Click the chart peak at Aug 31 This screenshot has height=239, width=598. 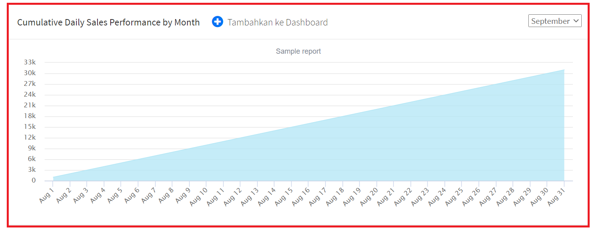(x=564, y=70)
